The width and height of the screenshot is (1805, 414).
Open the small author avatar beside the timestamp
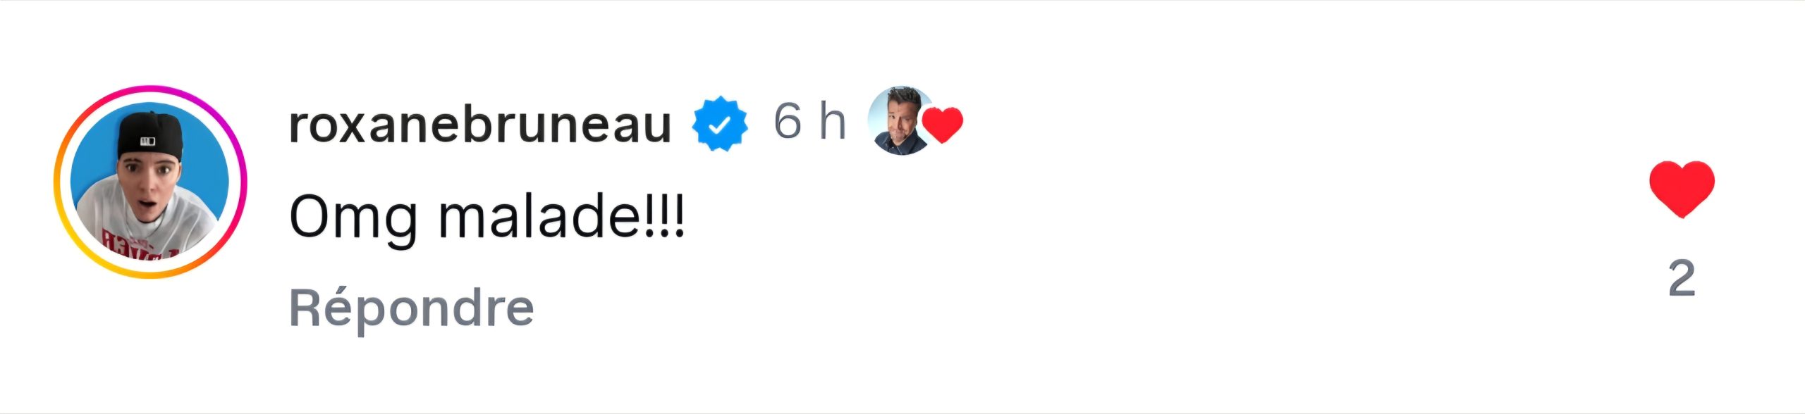click(901, 121)
